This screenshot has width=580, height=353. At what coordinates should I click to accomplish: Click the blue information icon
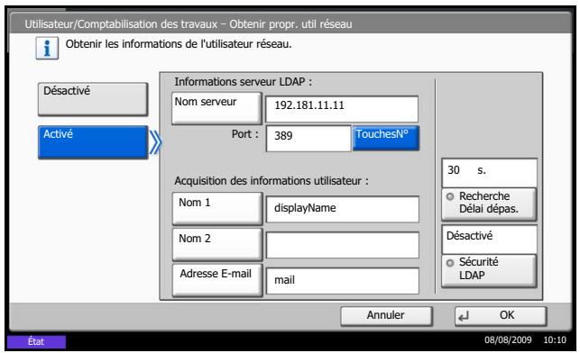[x=47, y=48]
